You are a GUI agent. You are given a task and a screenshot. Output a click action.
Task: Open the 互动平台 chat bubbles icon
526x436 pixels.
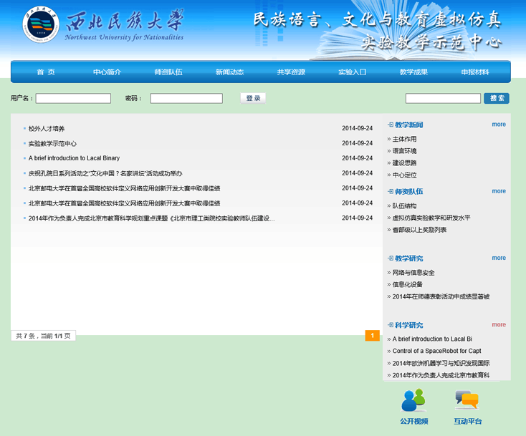pyautogui.click(x=467, y=400)
